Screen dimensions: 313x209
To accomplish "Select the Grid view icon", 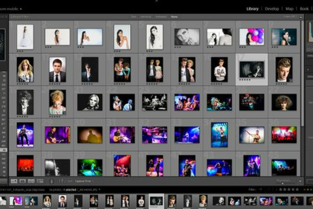I will (x=14, y=181).
